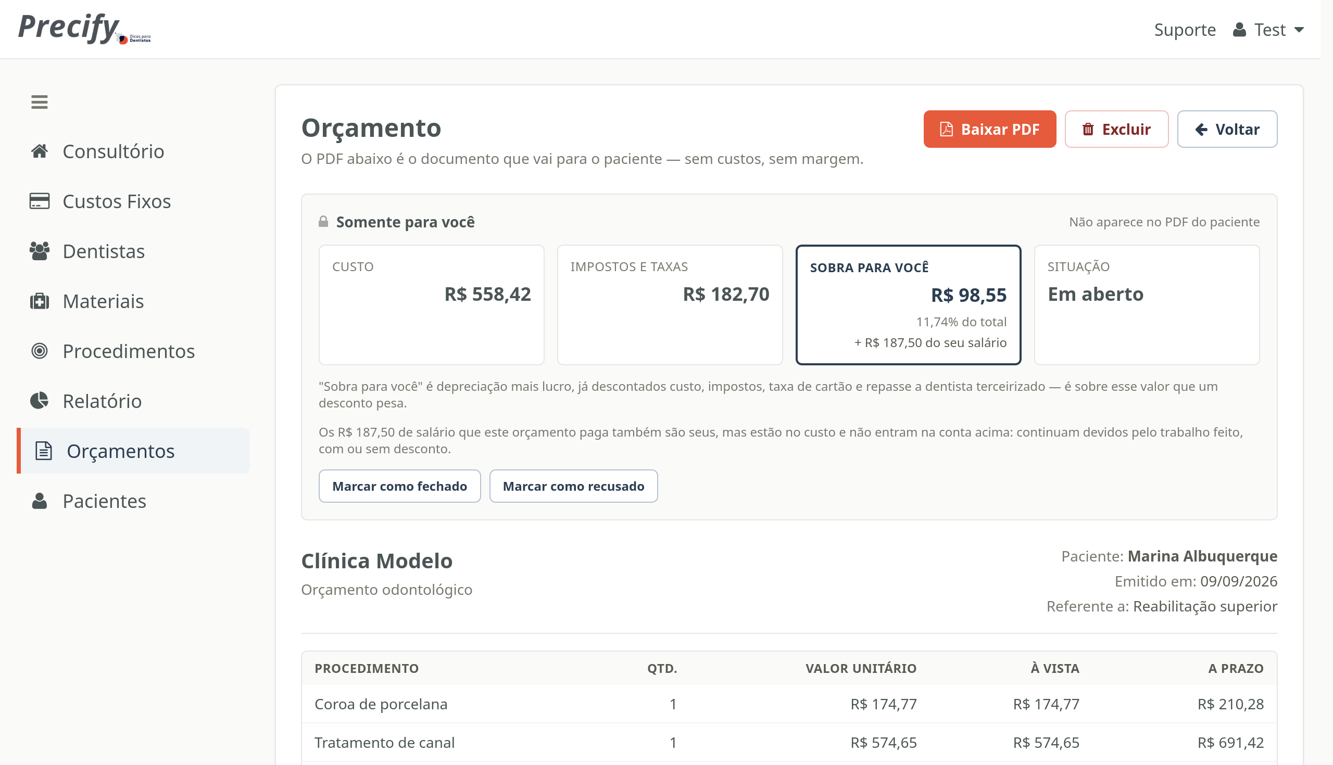The width and height of the screenshot is (1333, 765).
Task: Click the Dentistas group icon
Action: (x=40, y=251)
